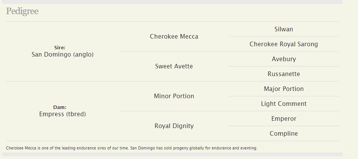
Task: Select dam Empress (tbred)
Action: [x=63, y=114]
